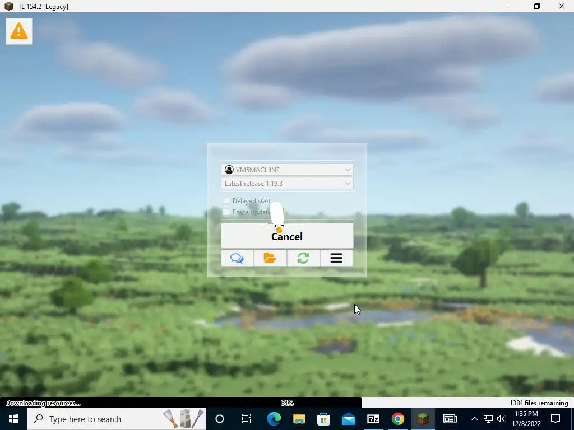Click the Latest release 1.19.3 version field
The height and width of the screenshot is (430, 574).
tap(281, 183)
